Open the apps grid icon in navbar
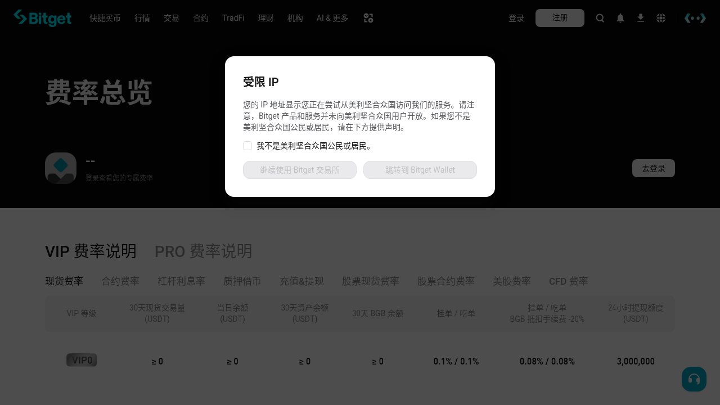 (x=368, y=18)
